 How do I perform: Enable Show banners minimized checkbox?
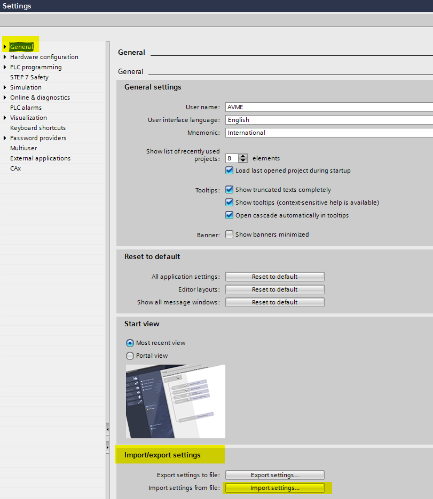point(229,234)
